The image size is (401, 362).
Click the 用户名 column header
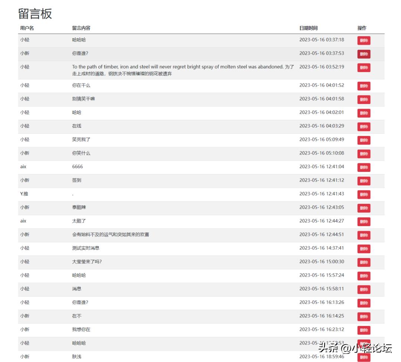point(26,28)
